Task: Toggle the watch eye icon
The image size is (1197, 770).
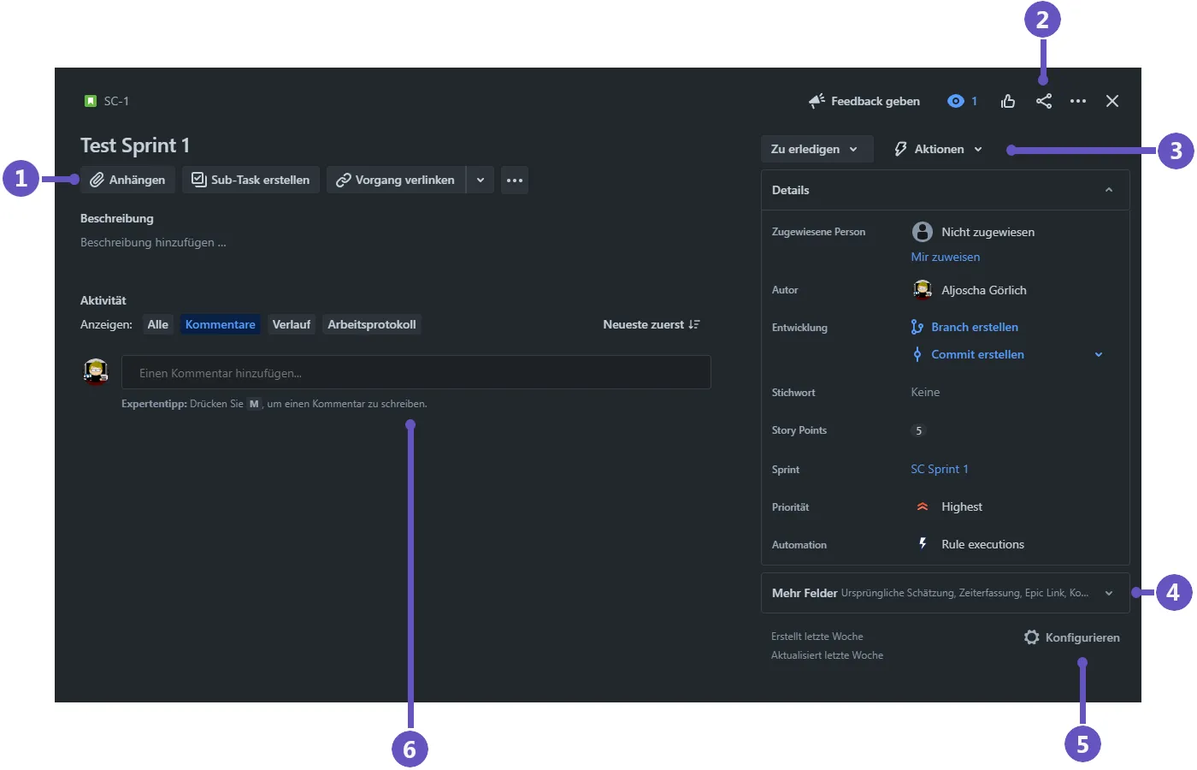Action: coord(955,101)
